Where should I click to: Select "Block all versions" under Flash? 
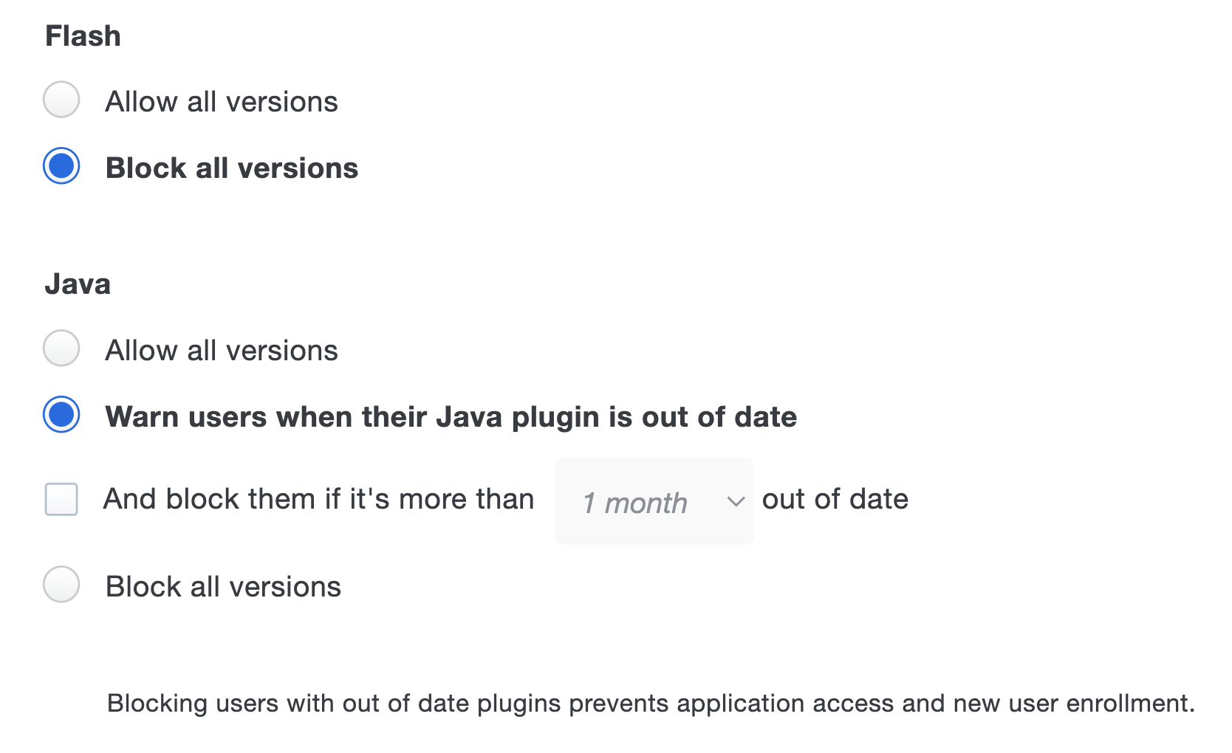61,168
